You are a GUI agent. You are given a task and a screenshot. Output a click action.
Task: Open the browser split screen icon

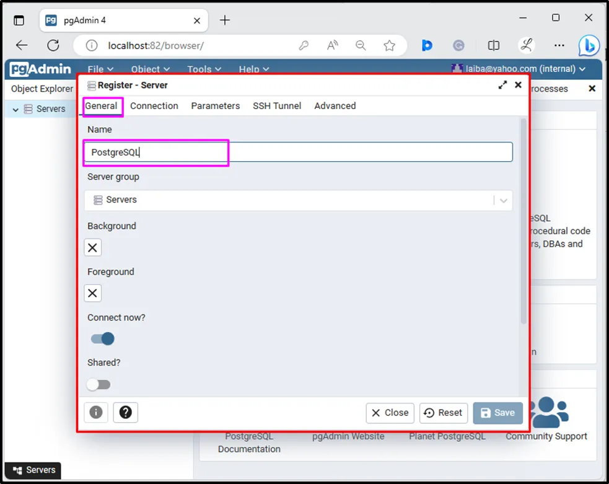coord(494,45)
